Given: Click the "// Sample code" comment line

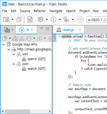Looking at the screenshot, I should pos(80,85).
